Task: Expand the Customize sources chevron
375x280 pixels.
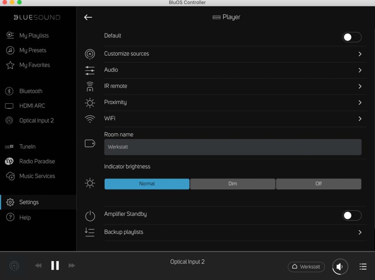Action: point(360,54)
